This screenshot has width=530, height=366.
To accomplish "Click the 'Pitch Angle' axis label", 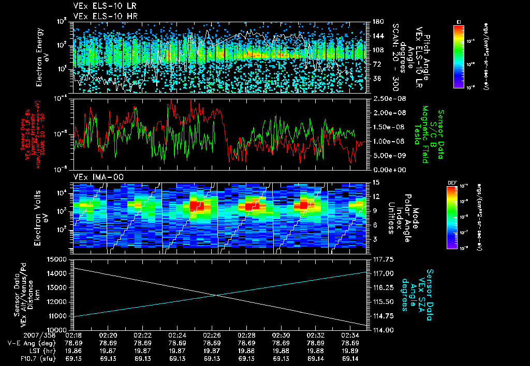I will point(427,57).
